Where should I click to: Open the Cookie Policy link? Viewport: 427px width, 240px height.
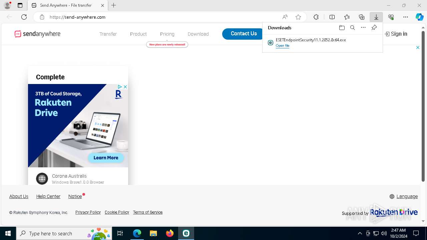click(x=117, y=212)
